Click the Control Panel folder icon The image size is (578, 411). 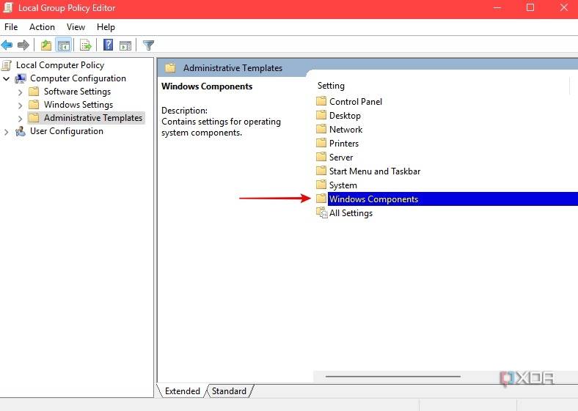pyautogui.click(x=321, y=101)
